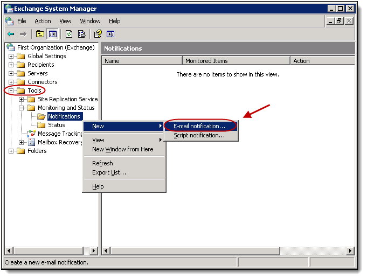Sort by the Name column header
The width and height of the screenshot is (367, 279).
pos(142,61)
